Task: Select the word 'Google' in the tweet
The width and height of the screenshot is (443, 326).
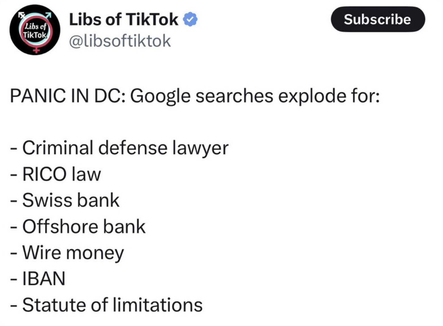Action: [160, 96]
